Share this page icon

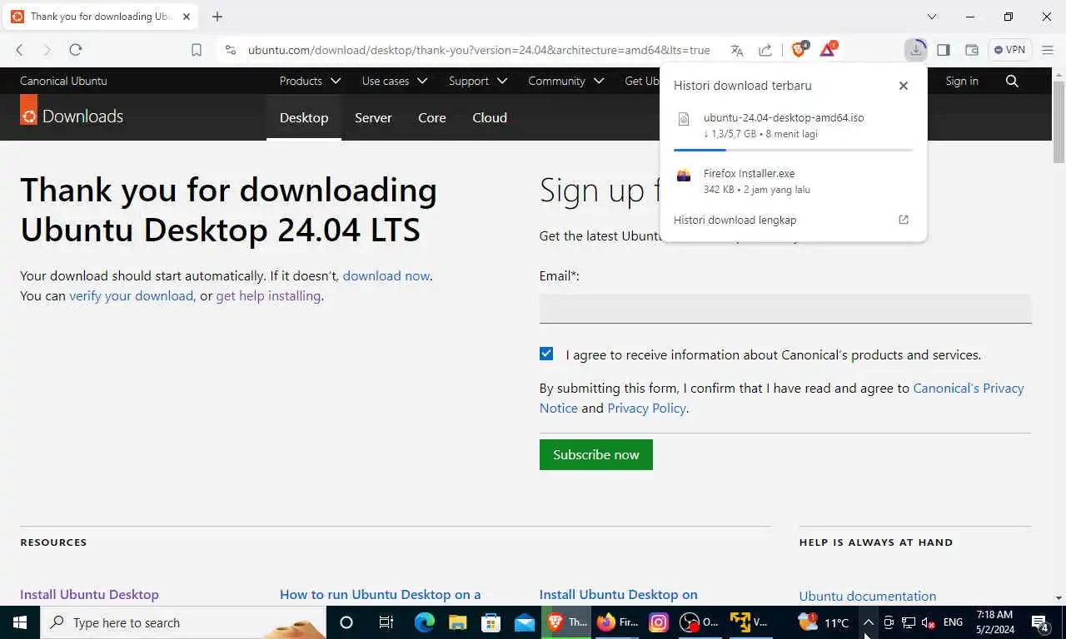click(x=765, y=50)
